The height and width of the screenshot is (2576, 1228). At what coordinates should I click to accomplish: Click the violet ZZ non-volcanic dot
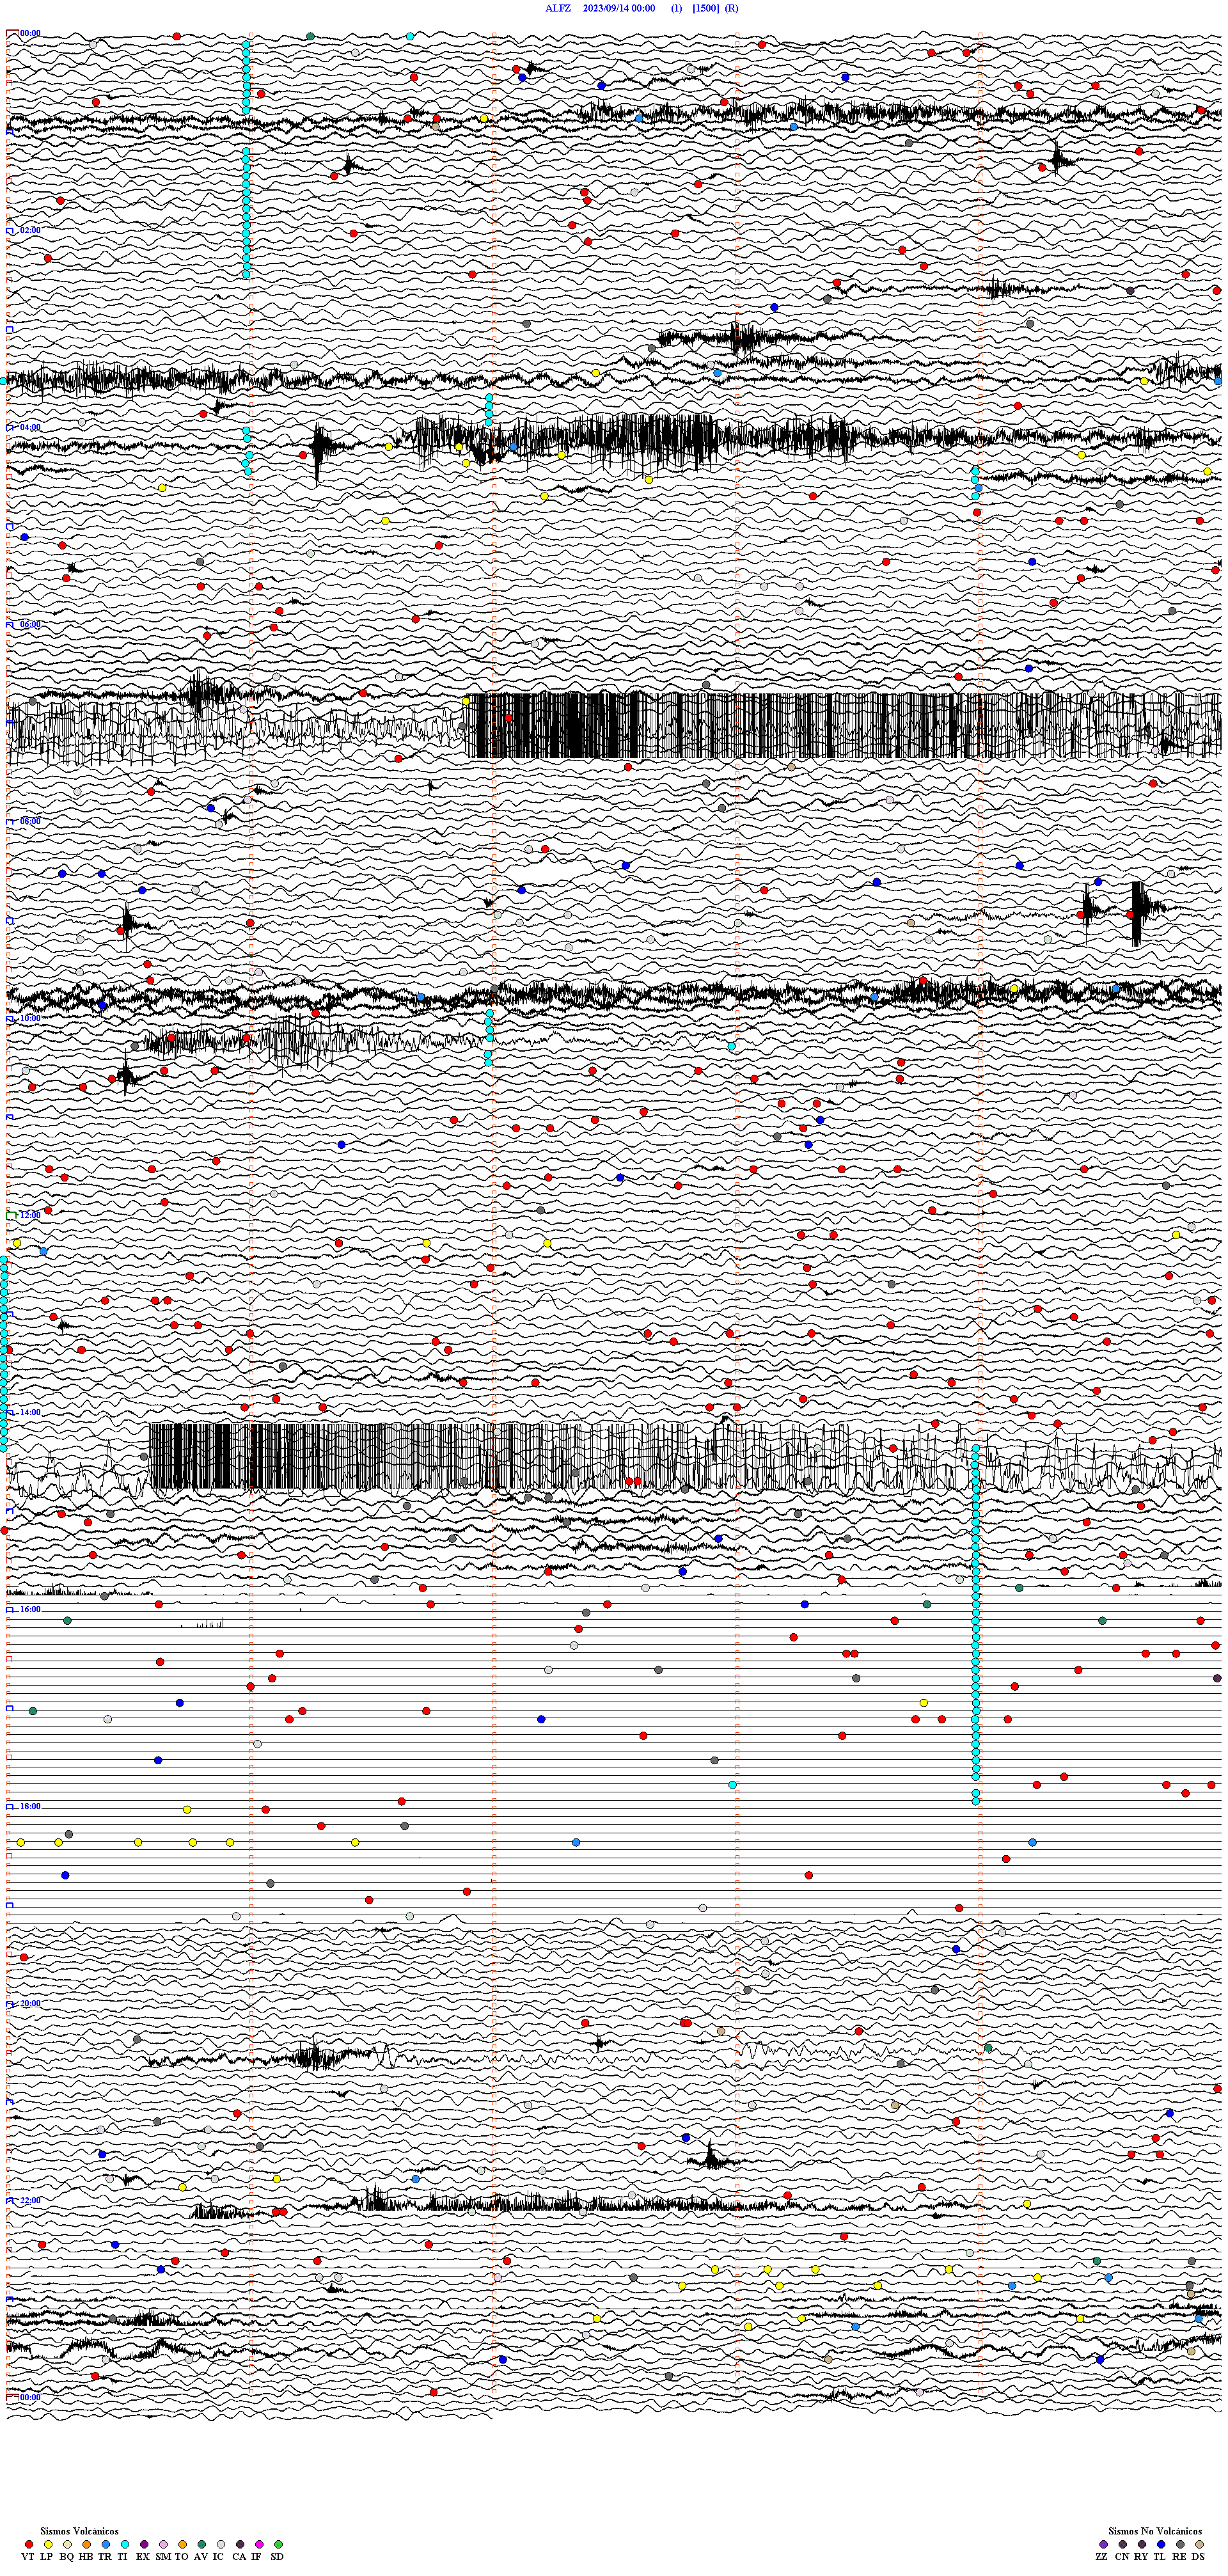1103,2544
